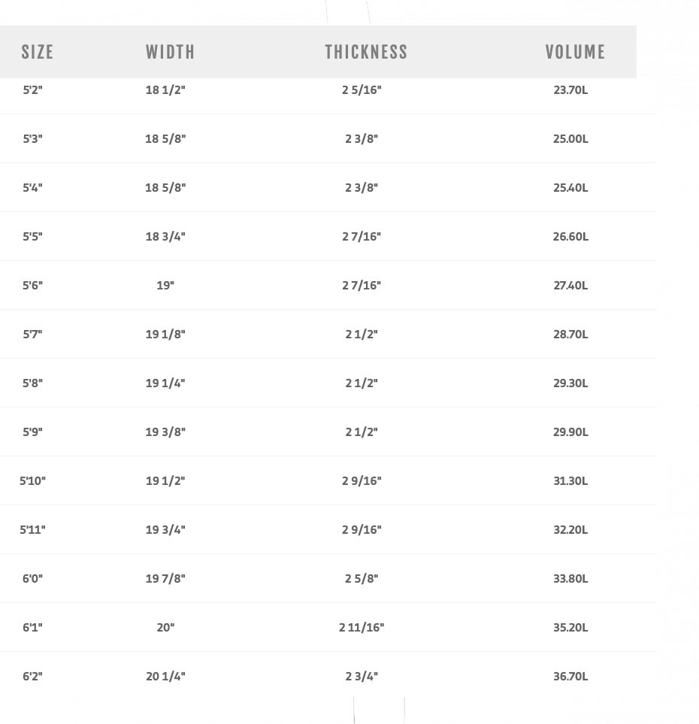This screenshot has height=724, width=699.
Task: Click the THICKNESS column header
Action: coord(366,52)
